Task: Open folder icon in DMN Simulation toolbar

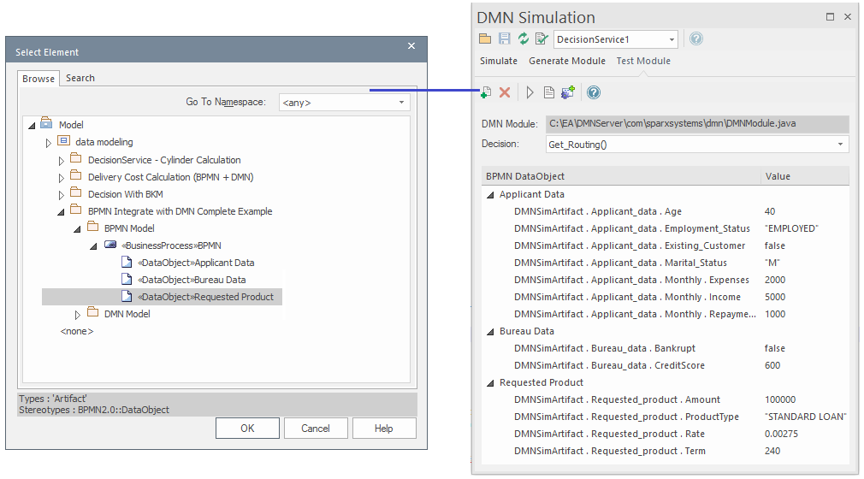Action: [485, 38]
